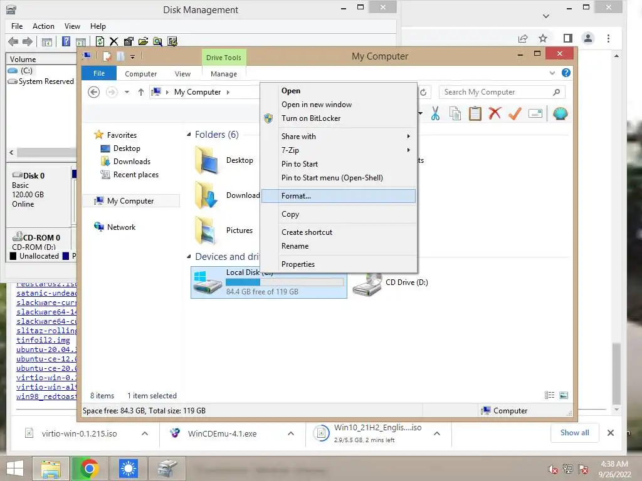Select Properties in the context menu

tap(338, 264)
